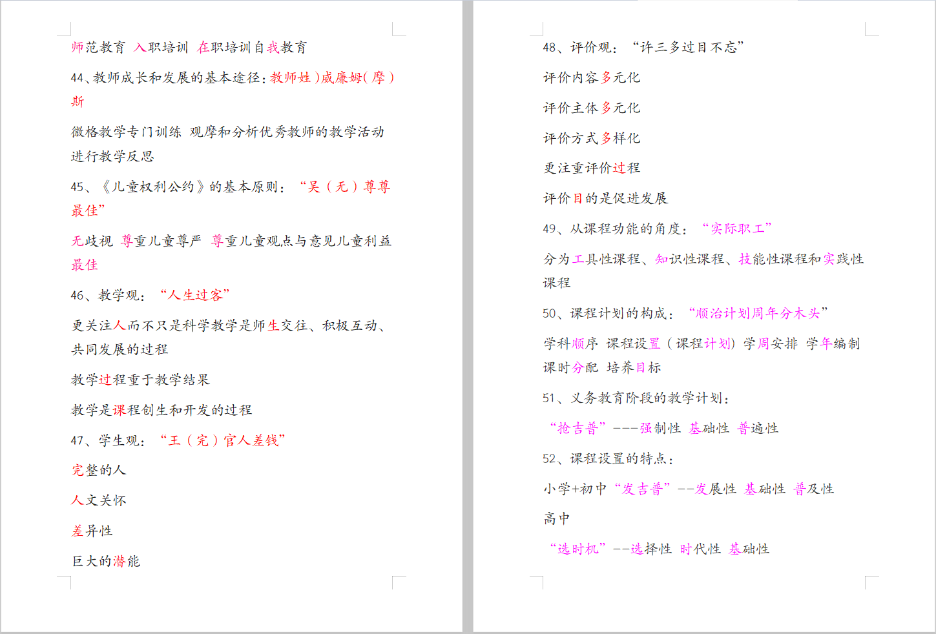This screenshot has width=936, height=634.
Task: Click the line '评价目的是促进发展'
Action: tap(605, 198)
